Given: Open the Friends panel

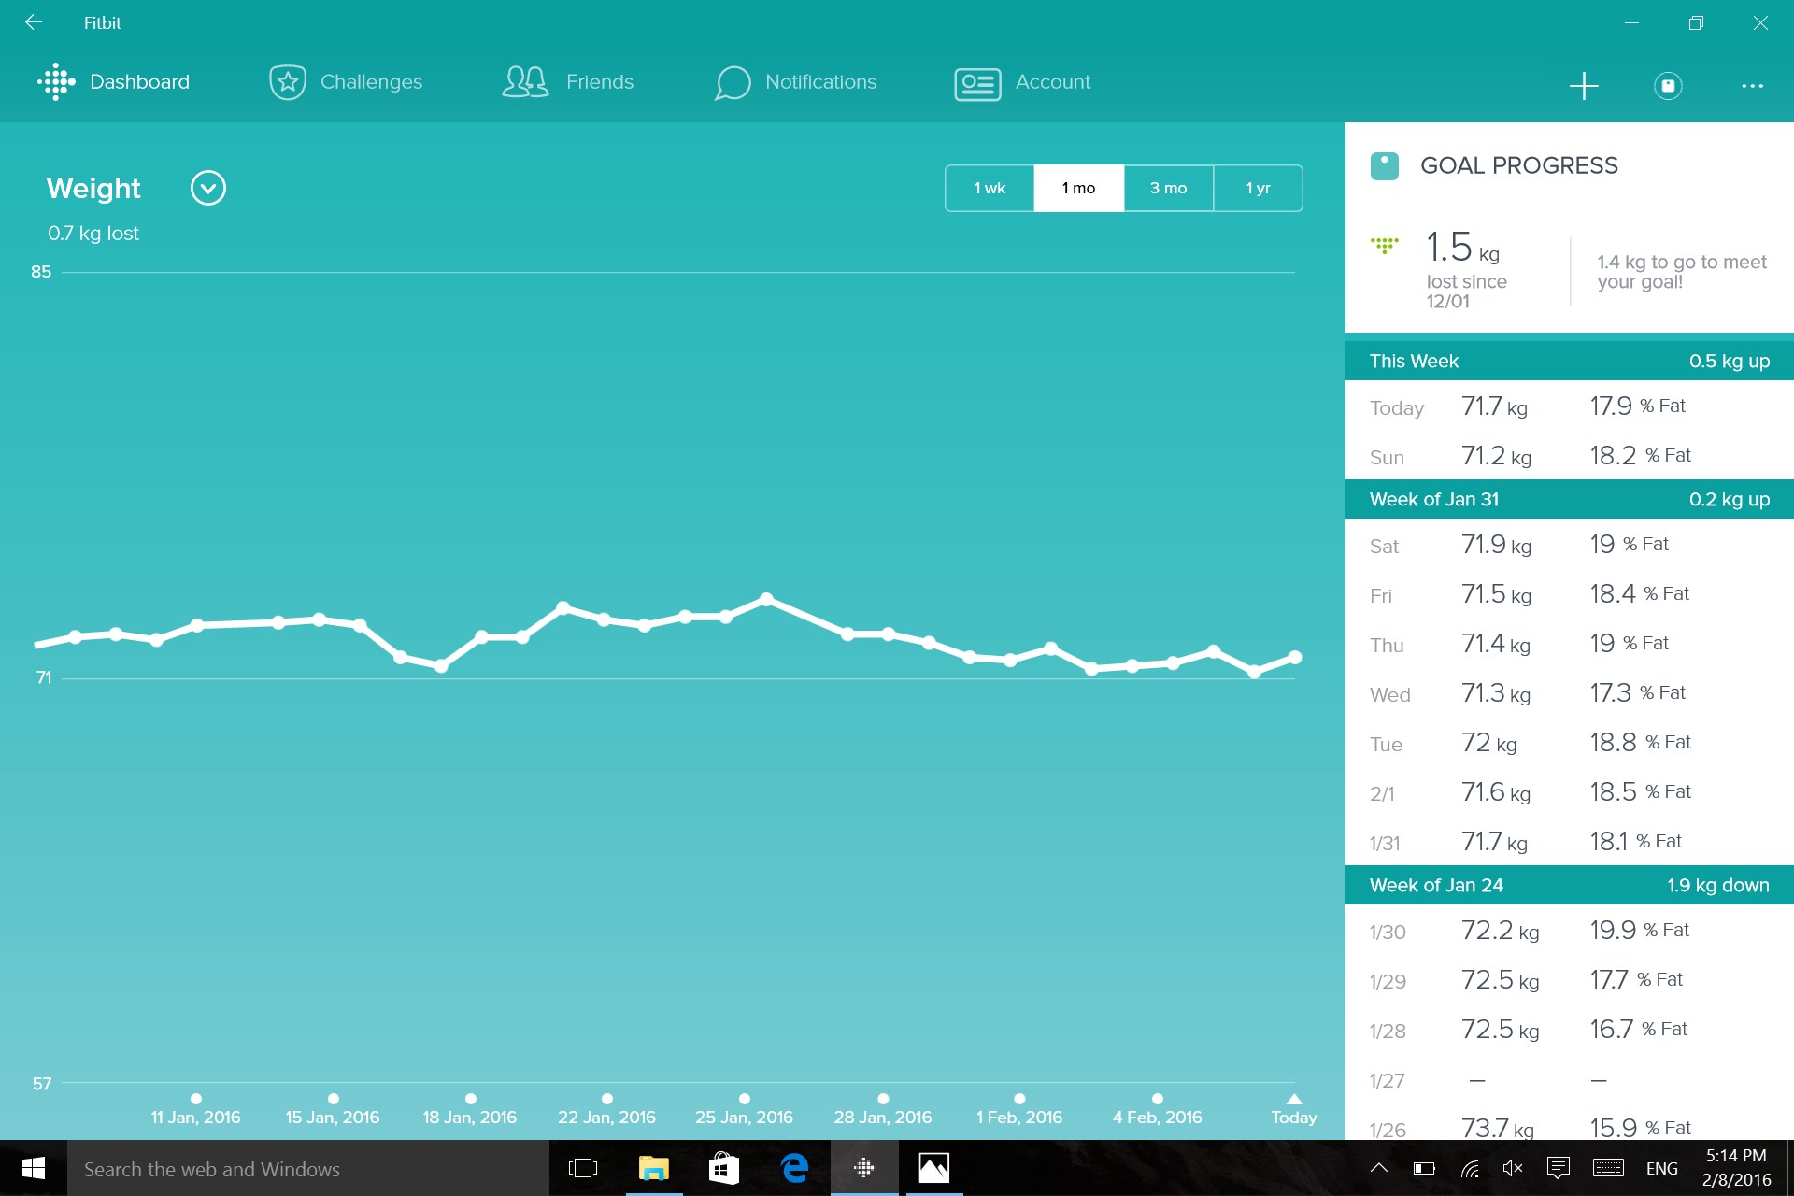Looking at the screenshot, I should tap(567, 83).
